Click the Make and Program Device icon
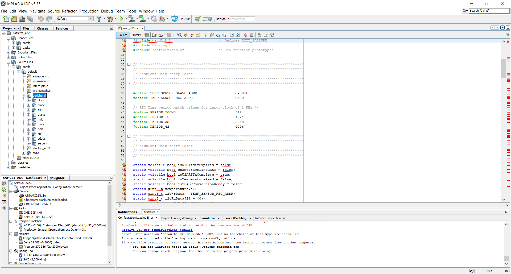511x274 pixels. coord(131,19)
